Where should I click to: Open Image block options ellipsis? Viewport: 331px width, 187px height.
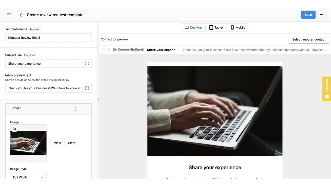tap(86, 109)
